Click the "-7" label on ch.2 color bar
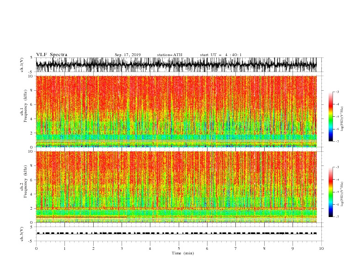 pyautogui.click(x=337, y=217)
